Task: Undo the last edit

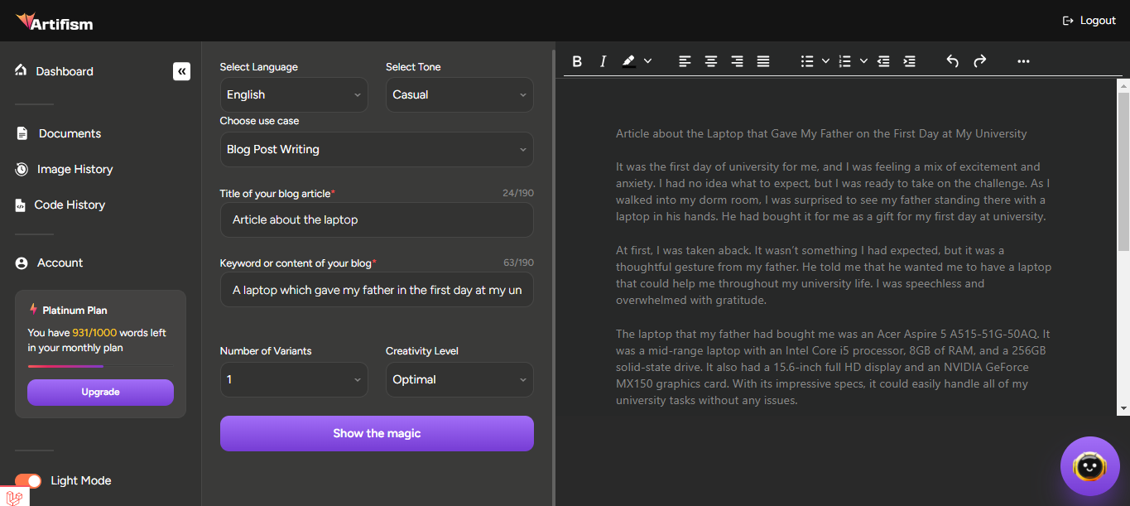Action: [952, 61]
